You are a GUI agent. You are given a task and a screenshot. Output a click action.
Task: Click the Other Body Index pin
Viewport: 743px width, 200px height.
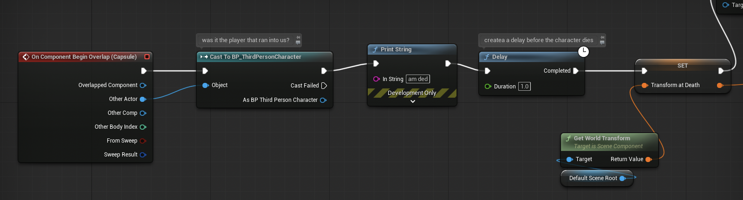pyautogui.click(x=143, y=127)
